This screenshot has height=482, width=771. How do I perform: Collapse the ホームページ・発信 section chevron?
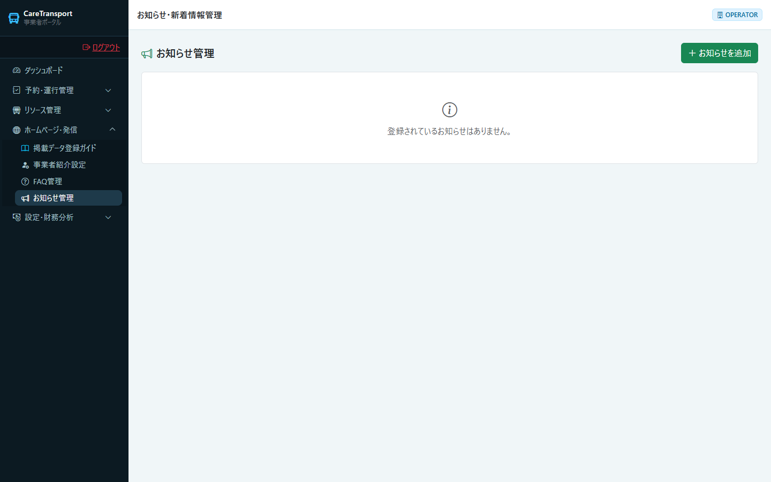[112, 130]
